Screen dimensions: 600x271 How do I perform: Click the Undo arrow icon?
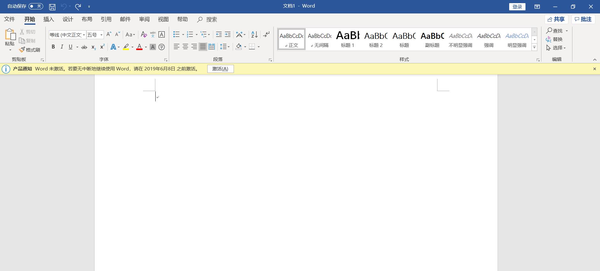[x=64, y=6]
